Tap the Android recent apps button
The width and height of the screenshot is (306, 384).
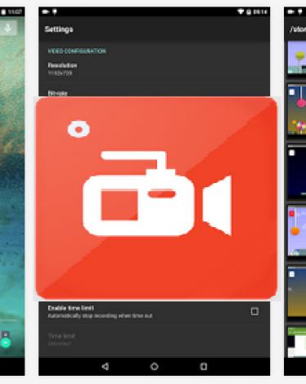pos(204,366)
